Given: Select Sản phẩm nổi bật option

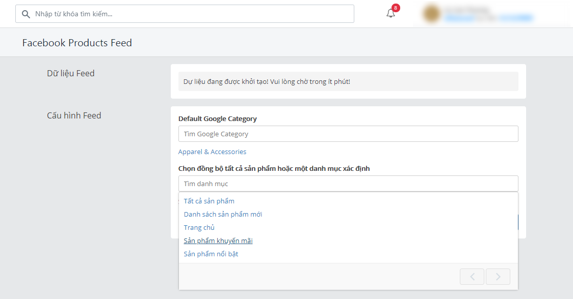Looking at the screenshot, I should 211,254.
